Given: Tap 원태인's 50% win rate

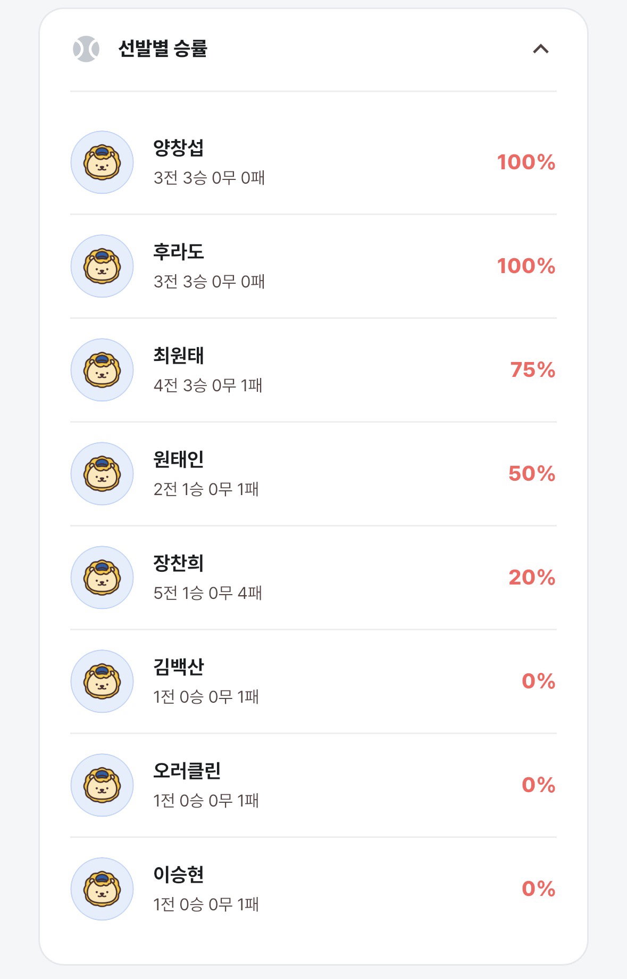Looking at the screenshot, I should [x=532, y=474].
